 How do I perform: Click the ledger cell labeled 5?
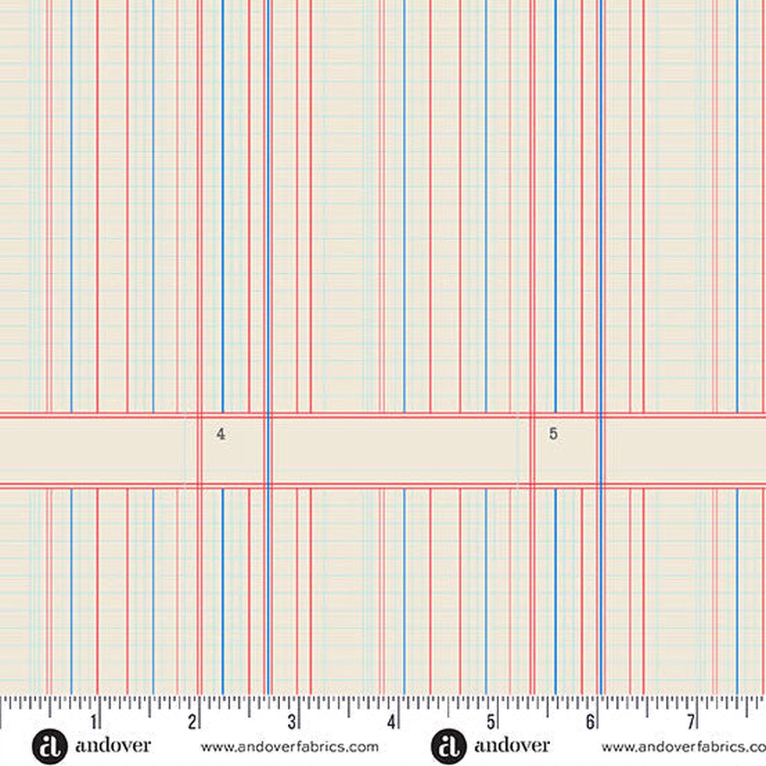point(566,451)
